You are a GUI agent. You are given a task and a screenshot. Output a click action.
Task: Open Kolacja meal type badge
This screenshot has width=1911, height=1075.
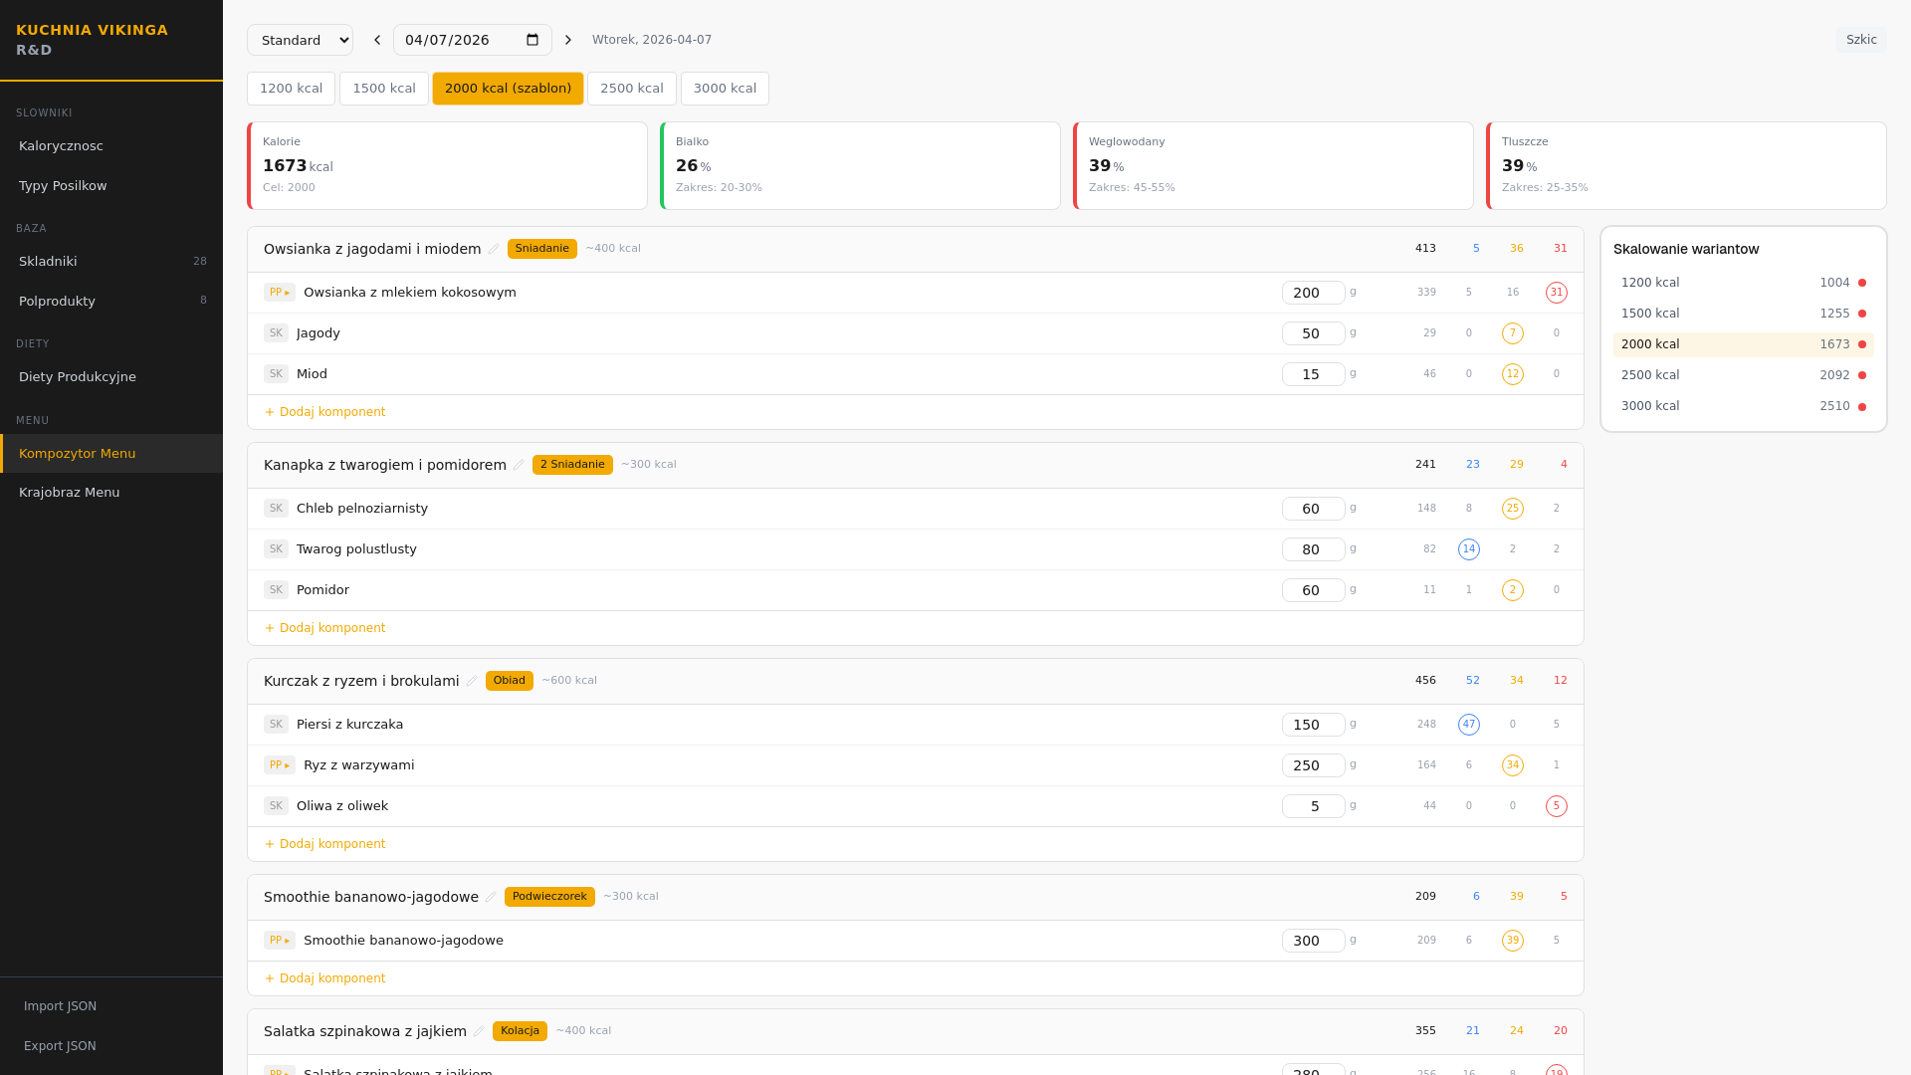[x=520, y=1031]
